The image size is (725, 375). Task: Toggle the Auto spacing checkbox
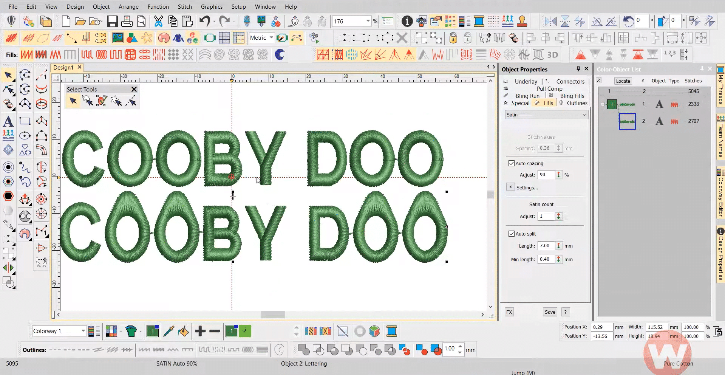512,163
